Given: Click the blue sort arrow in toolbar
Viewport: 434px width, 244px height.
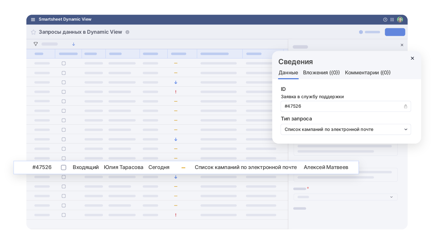Looking at the screenshot, I should point(73,44).
